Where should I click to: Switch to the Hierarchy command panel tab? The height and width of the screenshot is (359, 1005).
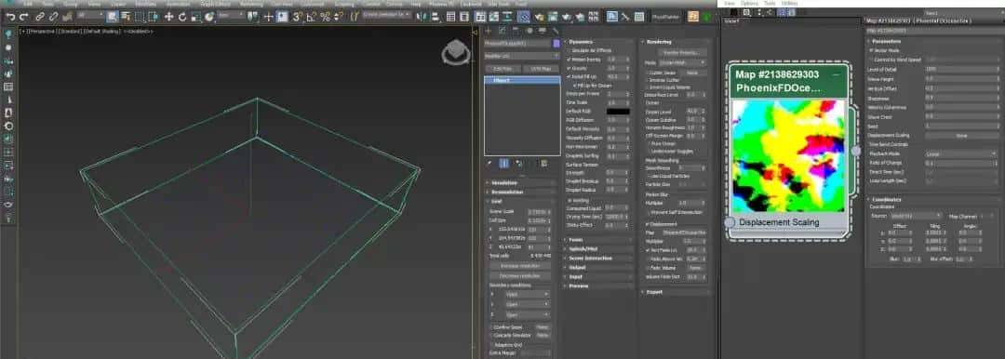(516, 30)
